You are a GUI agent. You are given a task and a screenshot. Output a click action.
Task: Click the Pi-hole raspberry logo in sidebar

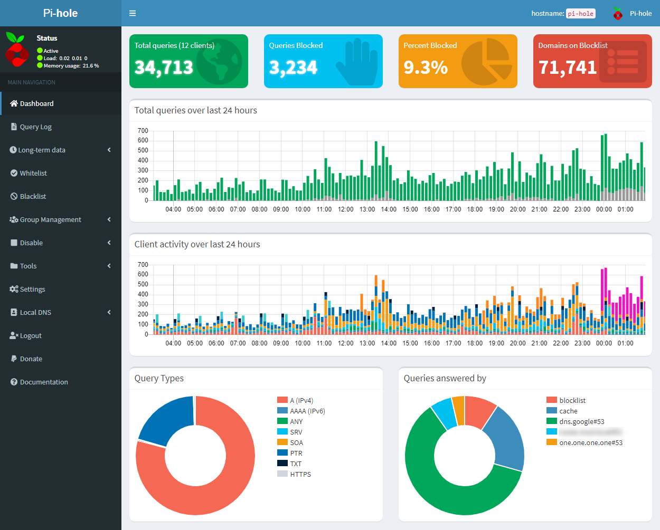(x=16, y=50)
